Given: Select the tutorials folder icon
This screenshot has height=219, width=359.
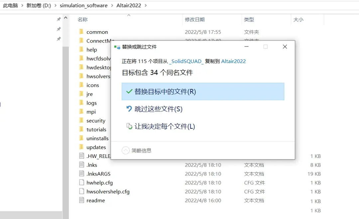Looking at the screenshot, I should (81, 129).
